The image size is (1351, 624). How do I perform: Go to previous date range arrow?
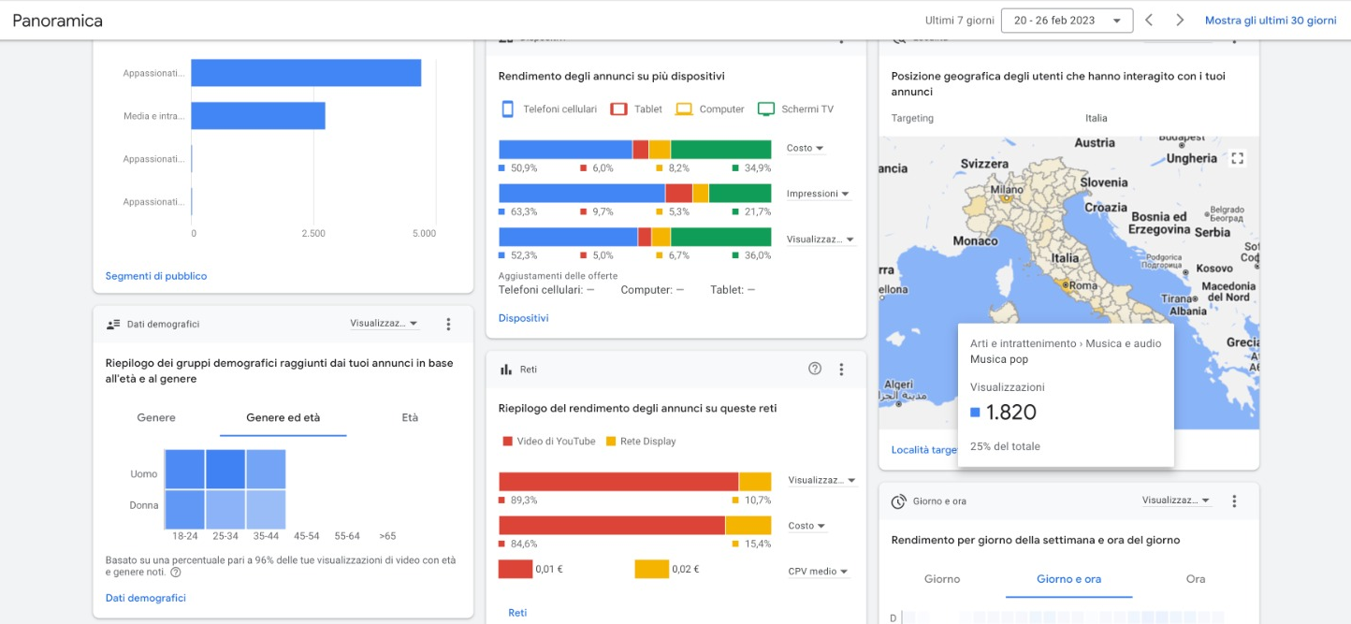(x=1149, y=21)
